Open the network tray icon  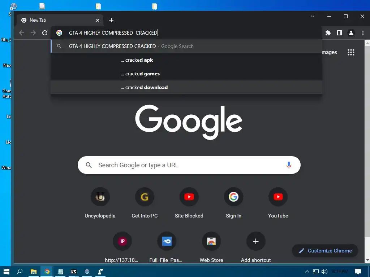coord(315,272)
